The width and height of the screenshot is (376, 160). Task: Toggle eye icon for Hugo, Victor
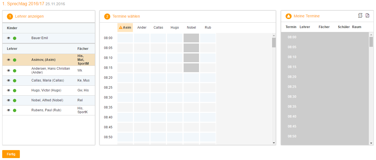point(9,90)
